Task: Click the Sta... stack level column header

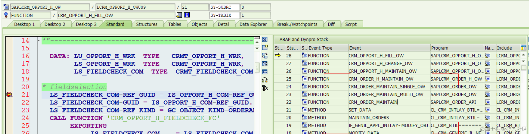Action: 293,48
